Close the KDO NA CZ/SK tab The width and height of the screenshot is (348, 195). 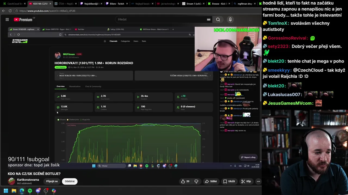point(50,4)
